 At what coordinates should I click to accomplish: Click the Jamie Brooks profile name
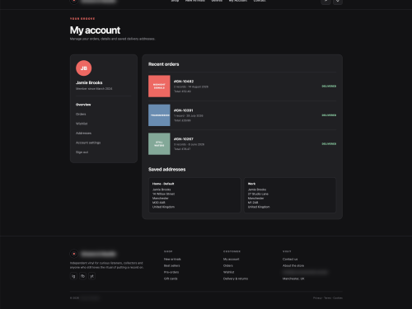point(89,82)
